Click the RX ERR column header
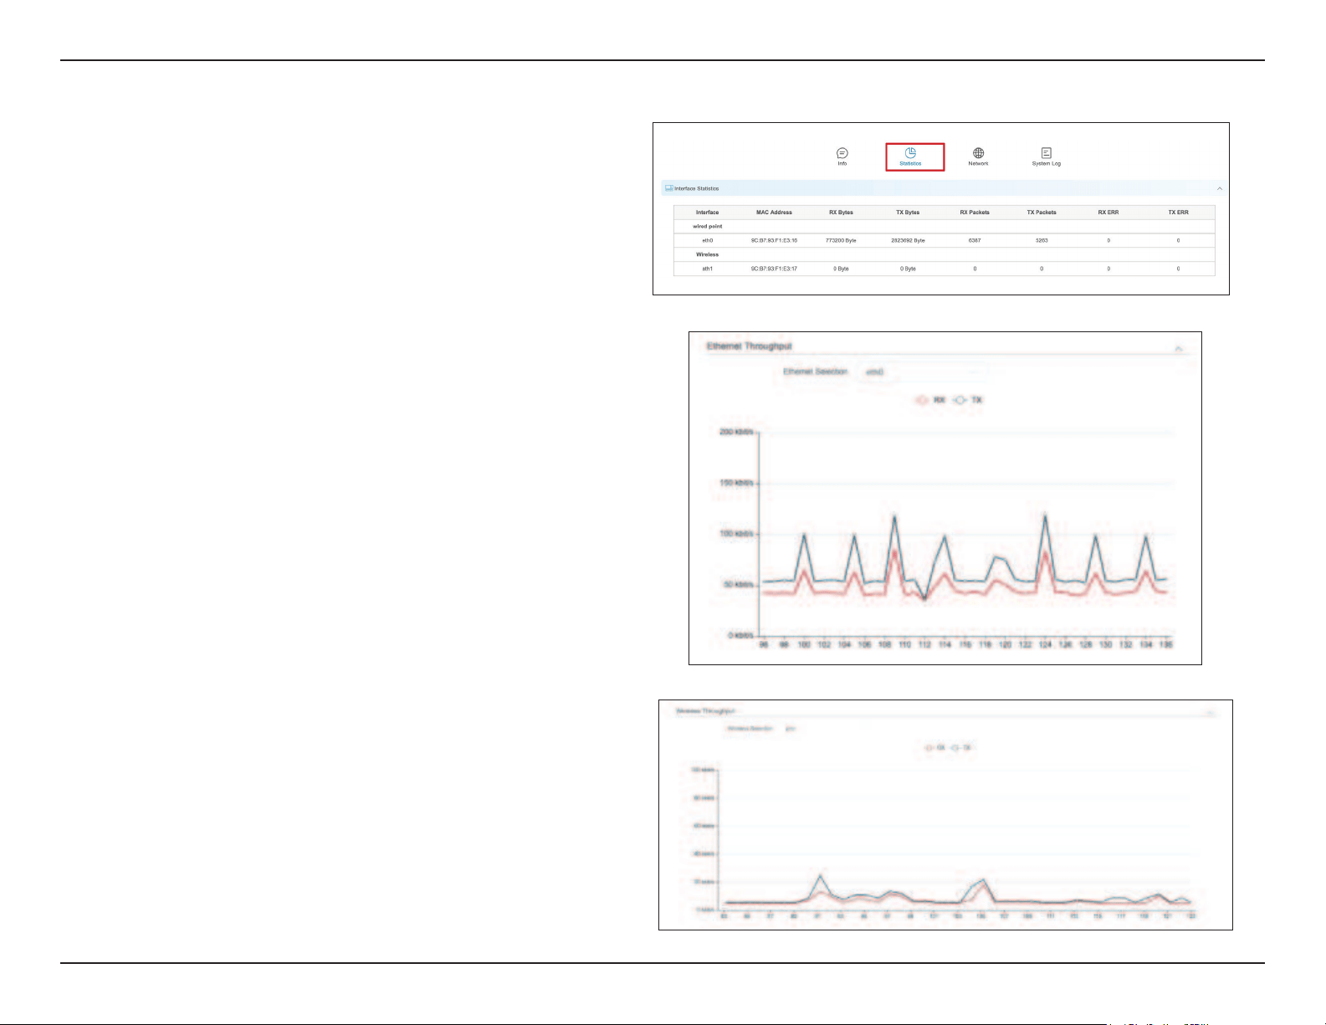The height and width of the screenshot is (1025, 1326). coord(1108,213)
